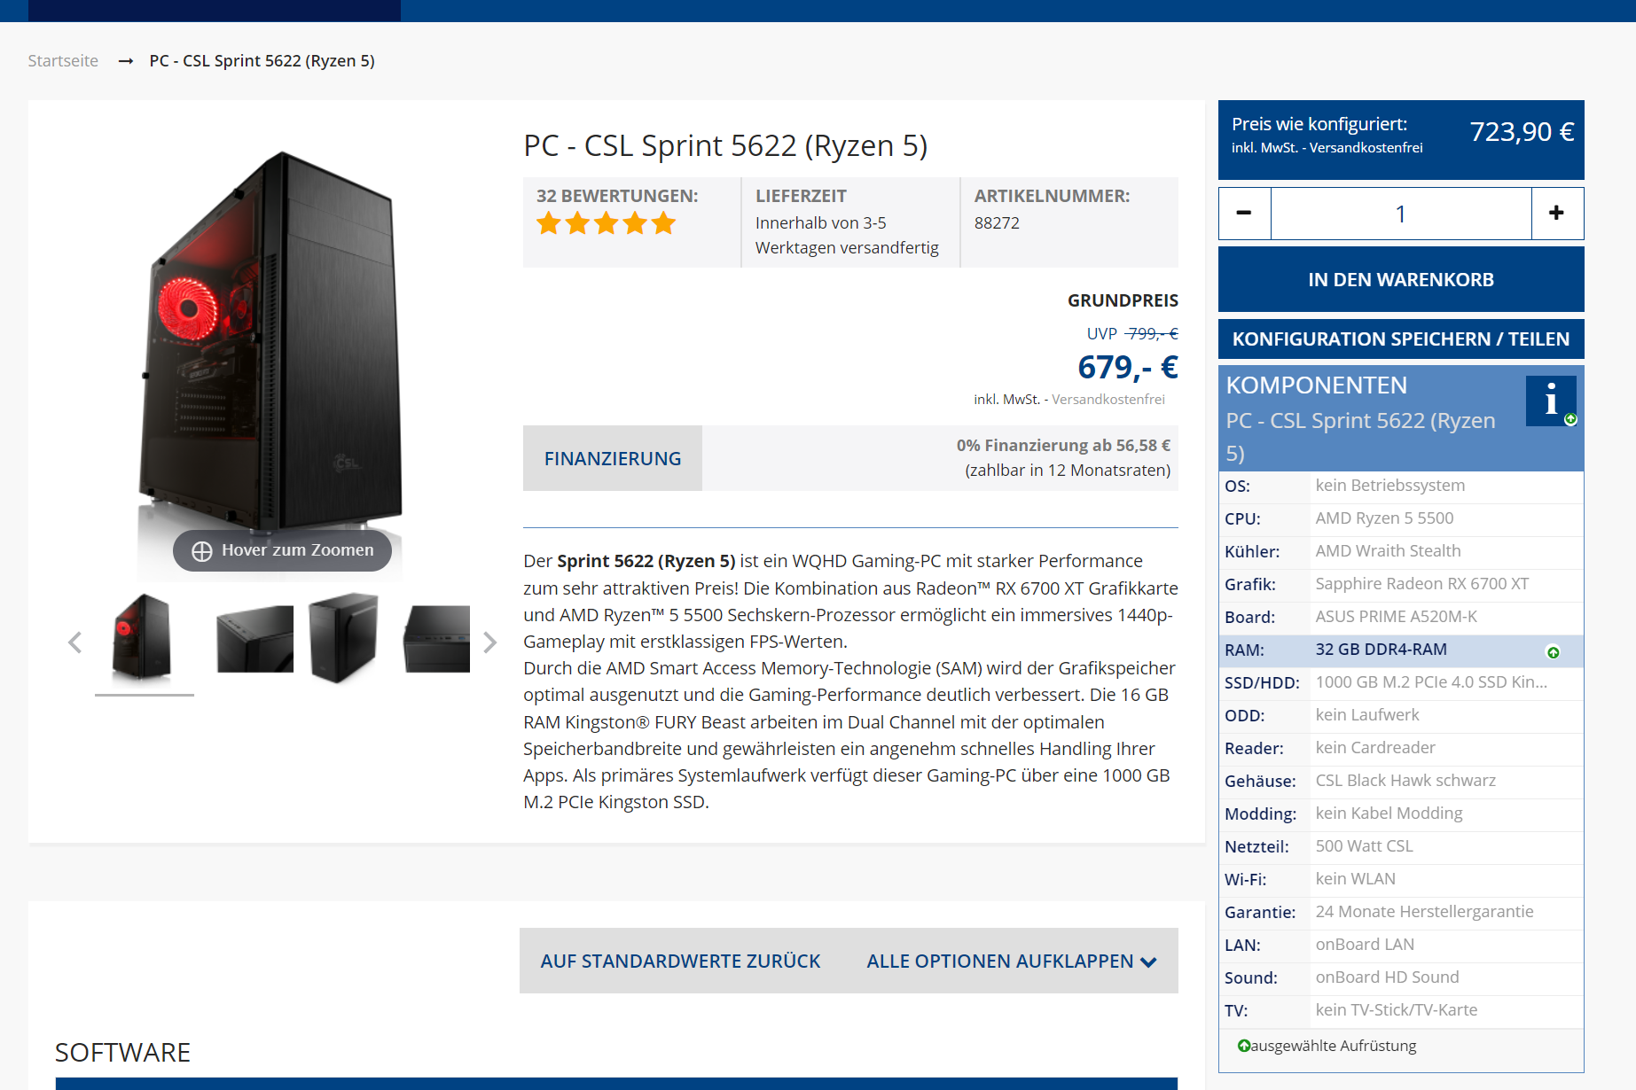Click the quantity input field
This screenshot has width=1636, height=1090.
[1401, 214]
